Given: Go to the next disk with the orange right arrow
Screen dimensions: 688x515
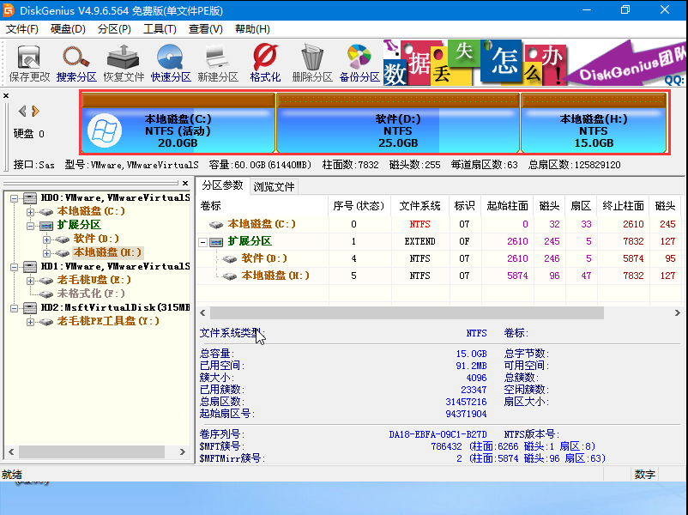Looking at the screenshot, I should (x=35, y=111).
